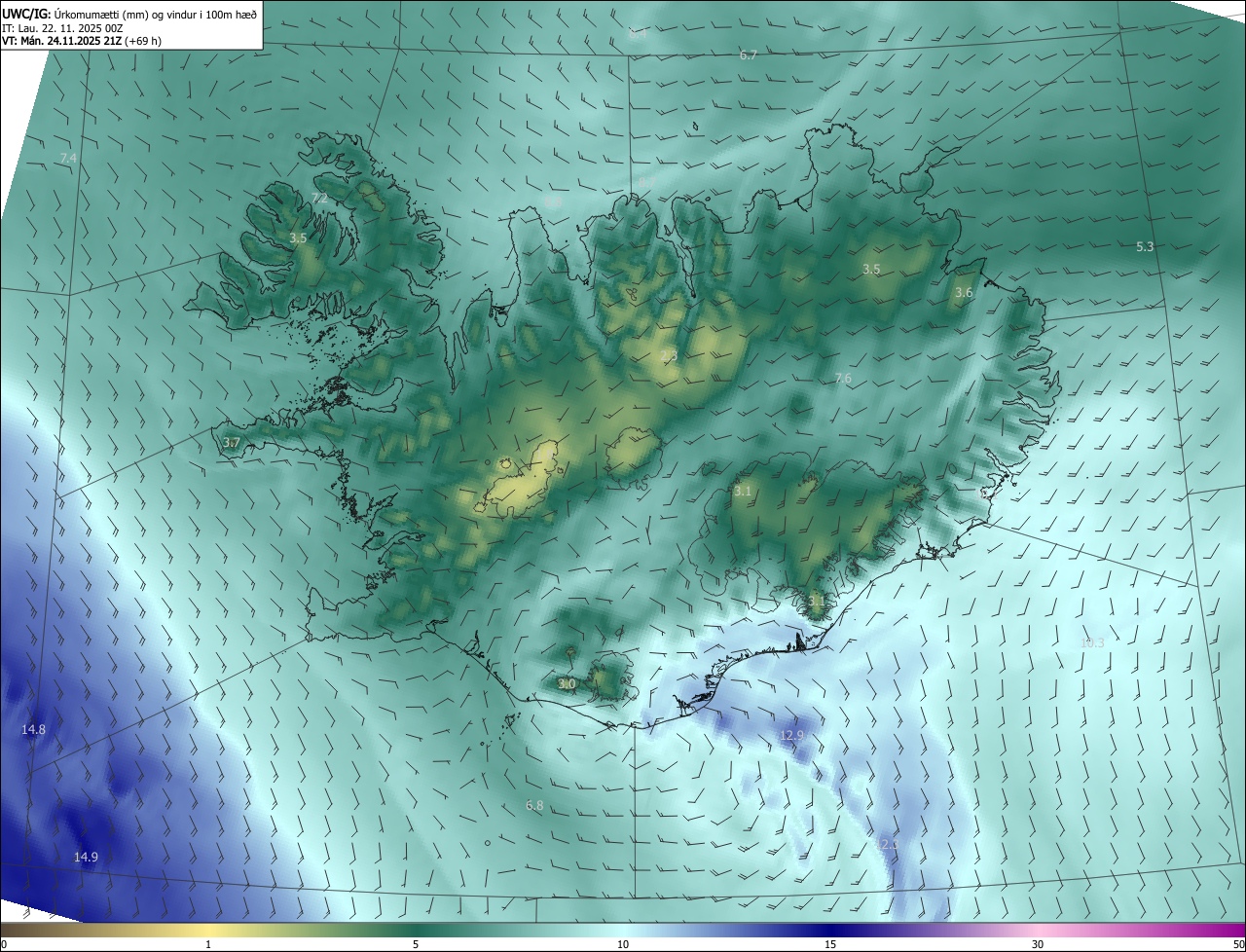The height and width of the screenshot is (952, 1246).
Task: Click the 5.3 value label
Action: coord(1145,247)
